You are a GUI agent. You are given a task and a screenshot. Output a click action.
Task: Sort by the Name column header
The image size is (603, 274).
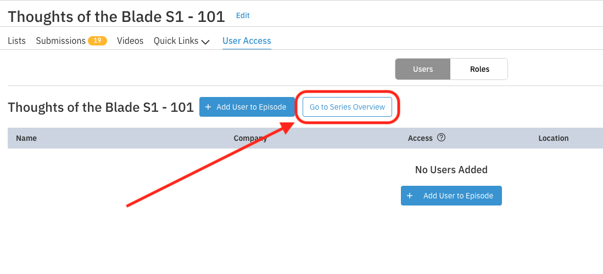click(26, 138)
